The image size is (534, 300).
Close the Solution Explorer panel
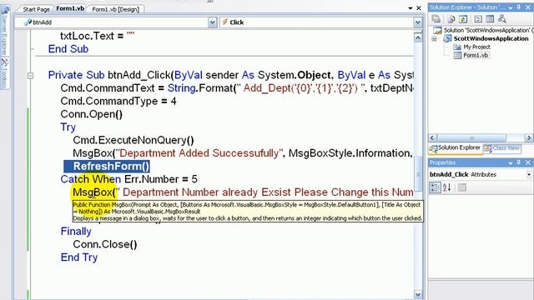(x=528, y=7)
